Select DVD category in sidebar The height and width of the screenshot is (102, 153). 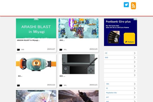tap(121, 57)
